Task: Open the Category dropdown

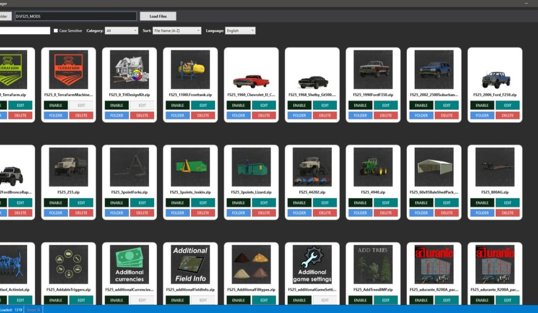Action: pyautogui.click(x=121, y=31)
